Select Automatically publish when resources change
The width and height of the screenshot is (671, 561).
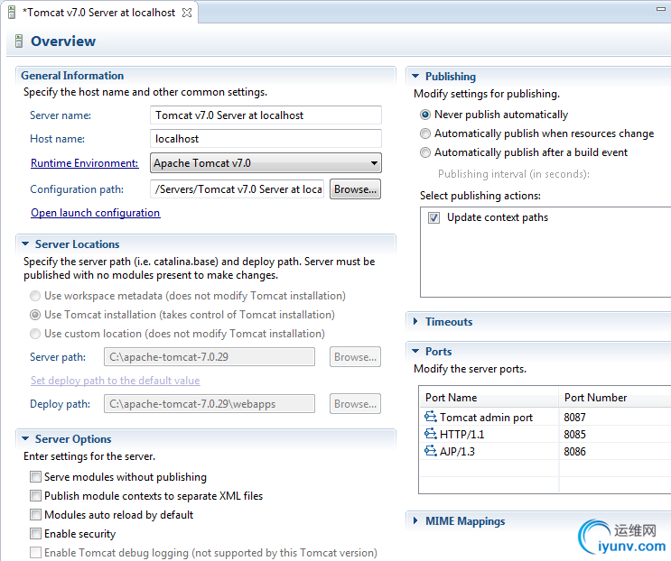point(425,133)
